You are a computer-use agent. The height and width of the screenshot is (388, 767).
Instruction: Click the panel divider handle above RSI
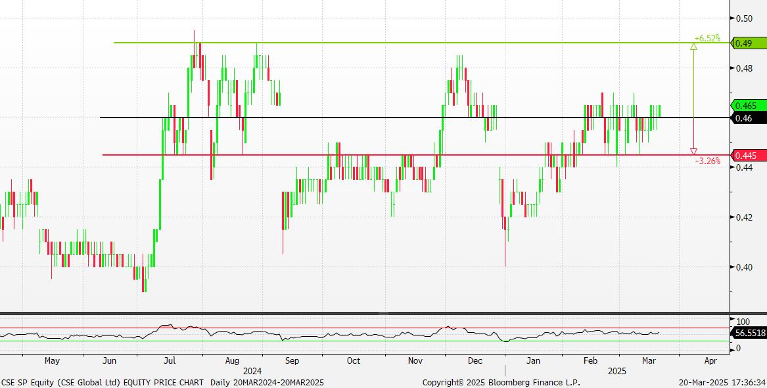(x=383, y=314)
